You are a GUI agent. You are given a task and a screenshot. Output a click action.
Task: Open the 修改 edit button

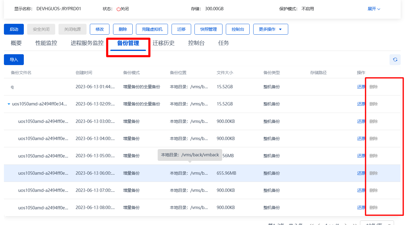click(x=100, y=29)
